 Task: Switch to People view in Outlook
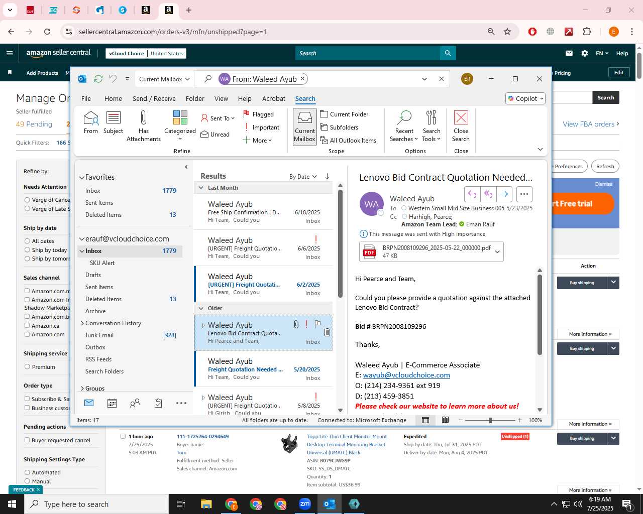click(135, 403)
